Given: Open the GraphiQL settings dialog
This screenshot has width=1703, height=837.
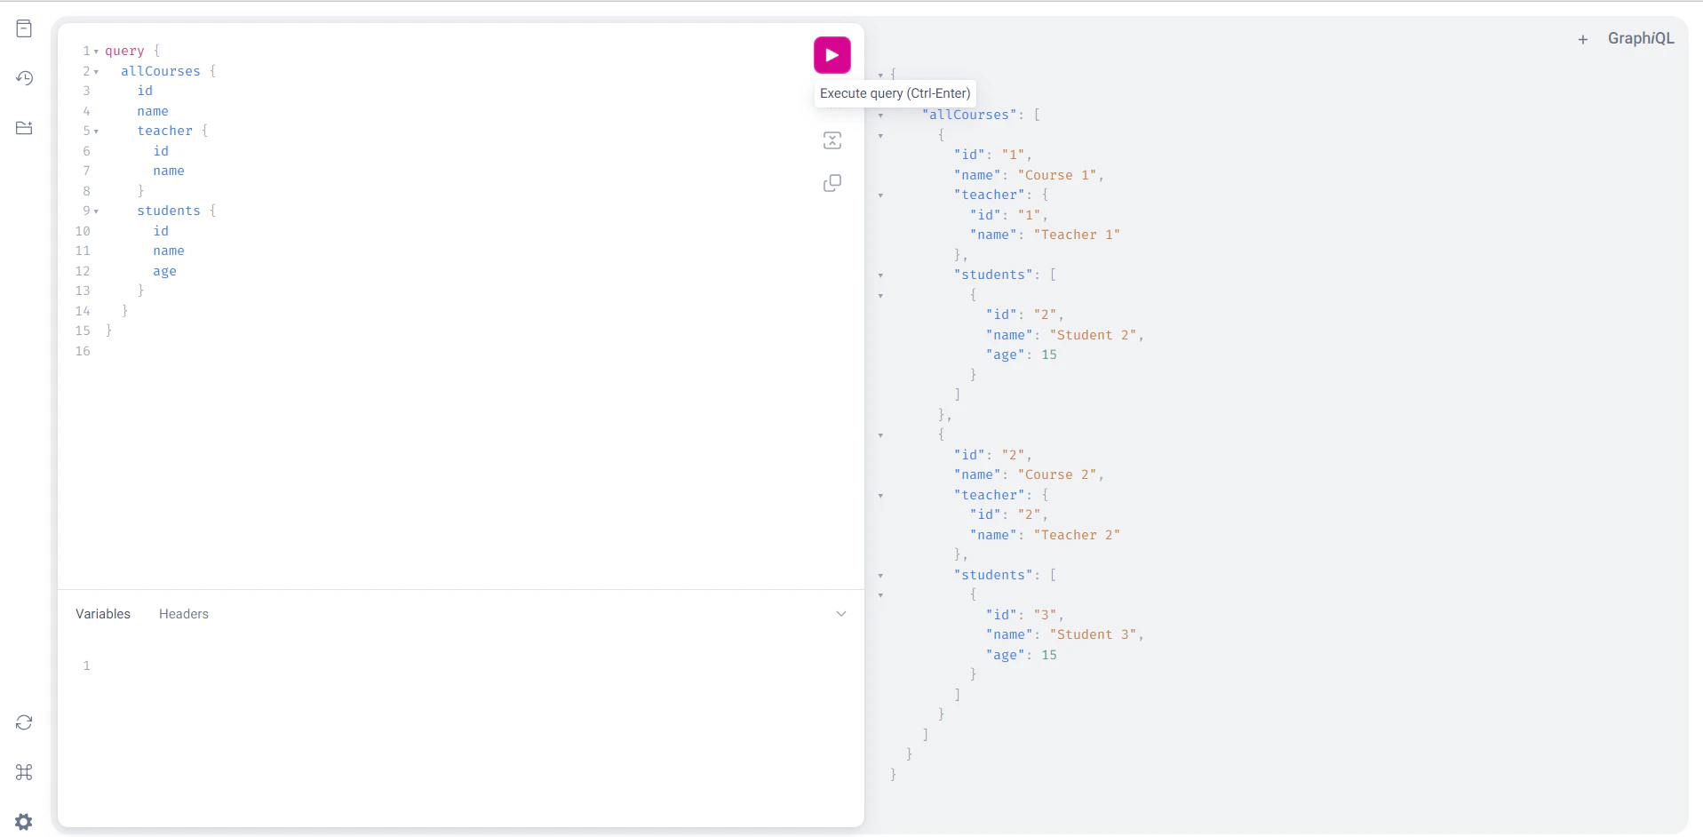Looking at the screenshot, I should pyautogui.click(x=24, y=822).
